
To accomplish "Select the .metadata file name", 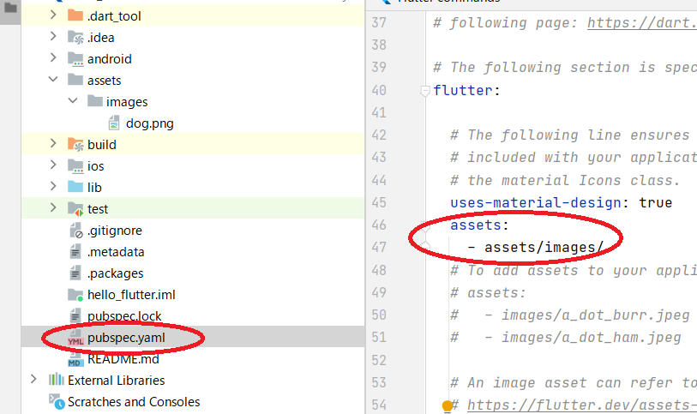I will point(116,252).
